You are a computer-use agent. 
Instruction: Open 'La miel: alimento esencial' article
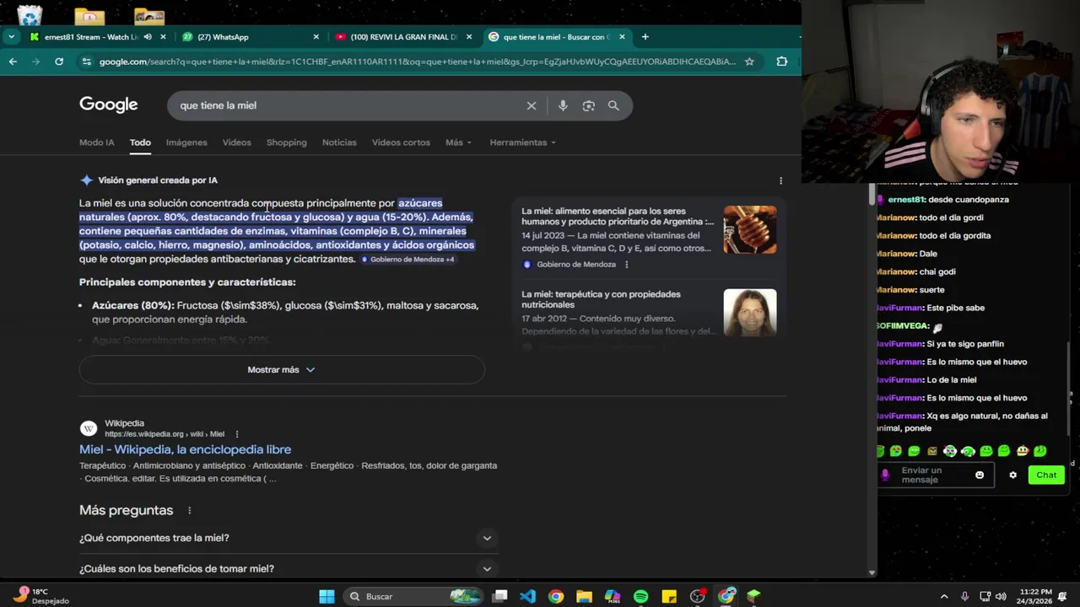617,217
